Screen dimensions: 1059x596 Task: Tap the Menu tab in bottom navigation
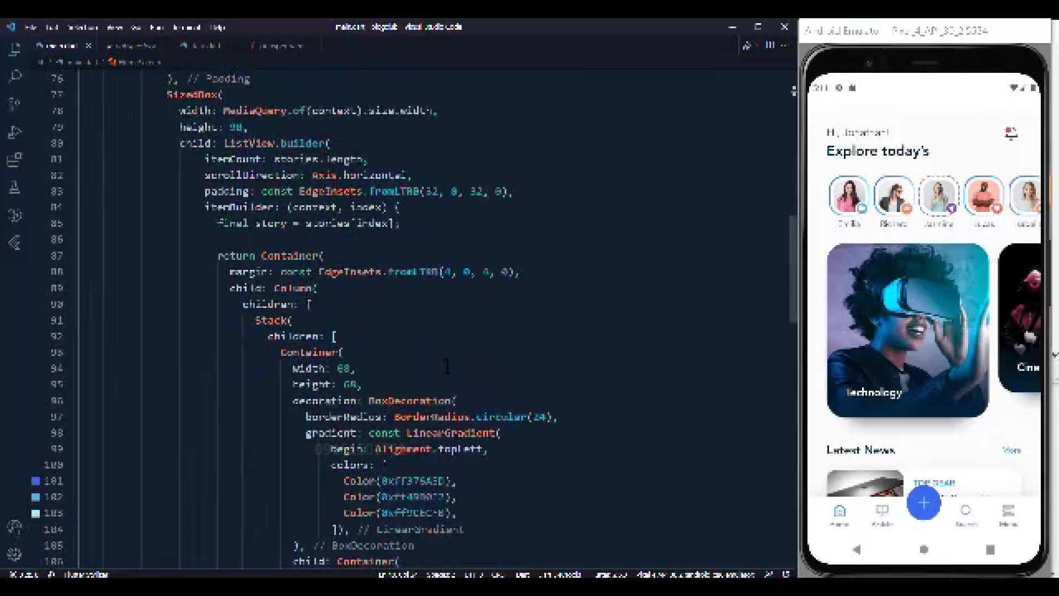[x=1008, y=515]
